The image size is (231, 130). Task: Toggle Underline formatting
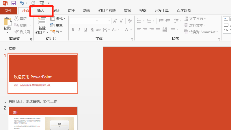pyautogui.click(x=85, y=30)
